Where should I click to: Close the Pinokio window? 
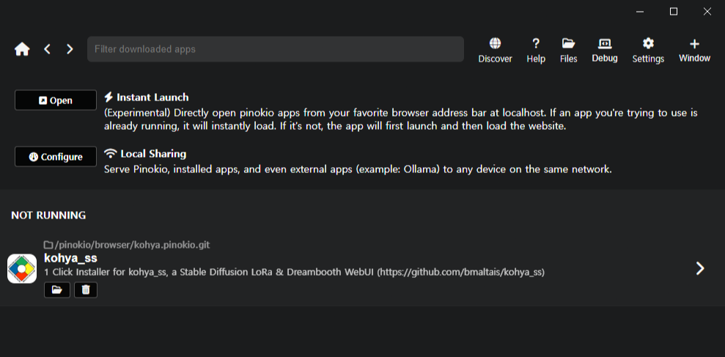coord(707,12)
